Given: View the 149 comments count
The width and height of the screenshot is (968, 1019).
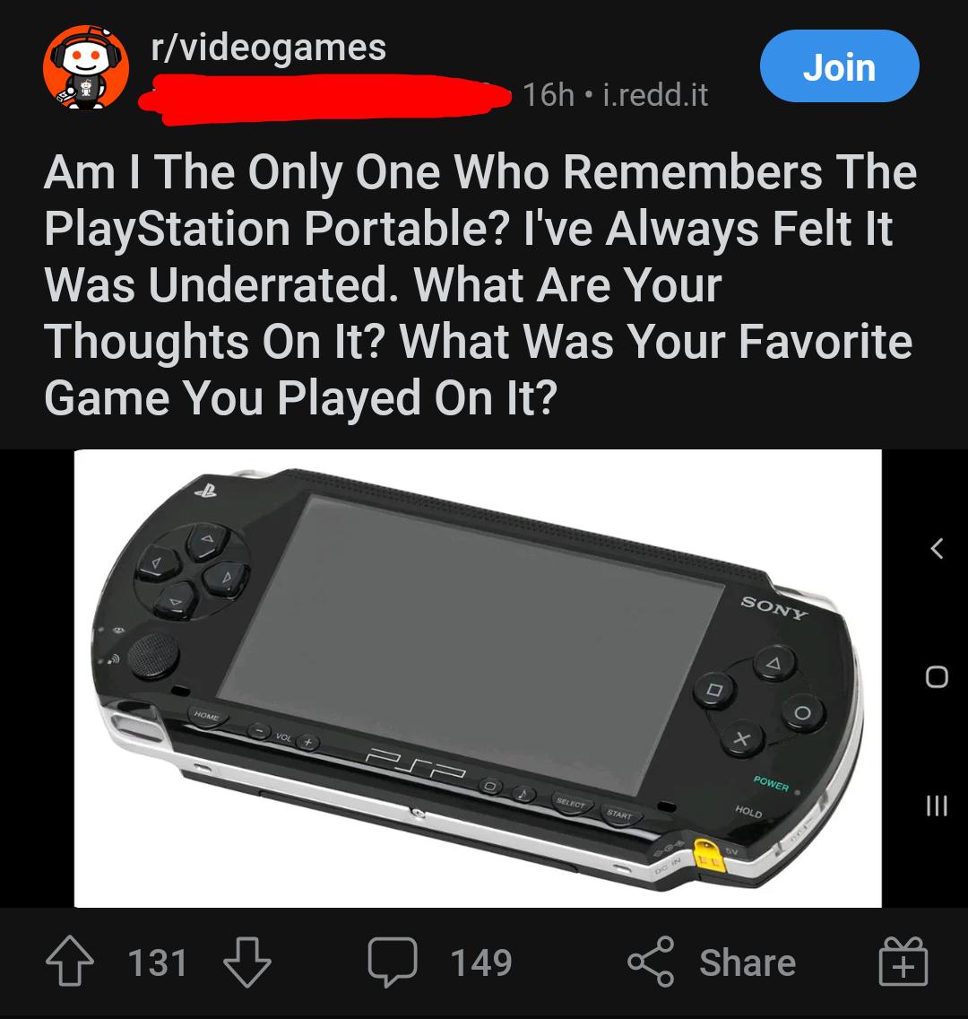Looking at the screenshot, I should tap(481, 962).
